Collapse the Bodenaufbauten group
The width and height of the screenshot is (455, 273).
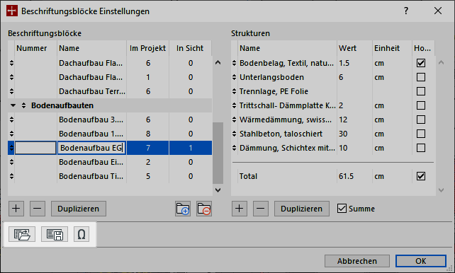click(x=13, y=105)
